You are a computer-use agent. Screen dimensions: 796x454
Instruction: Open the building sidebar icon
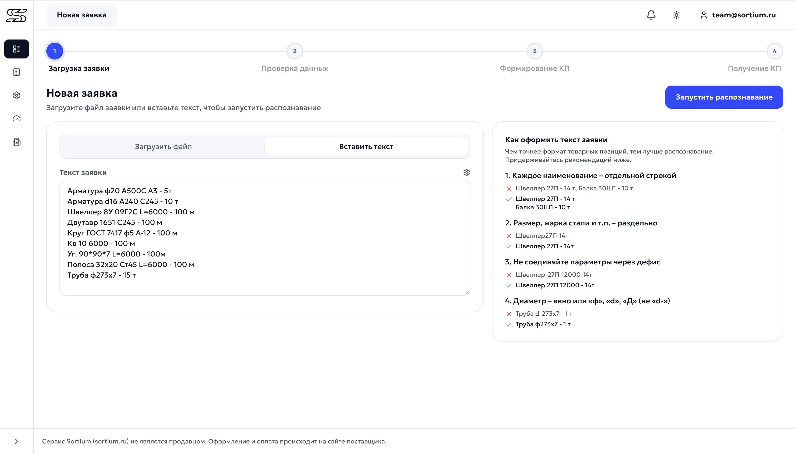17,142
